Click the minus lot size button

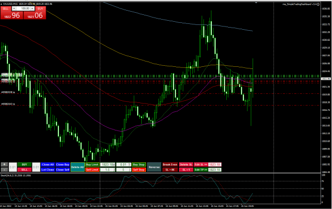point(4,170)
